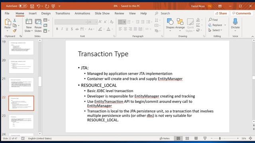Toggle text Shadow
The width and height of the screenshot is (255, 143).
point(72,29)
